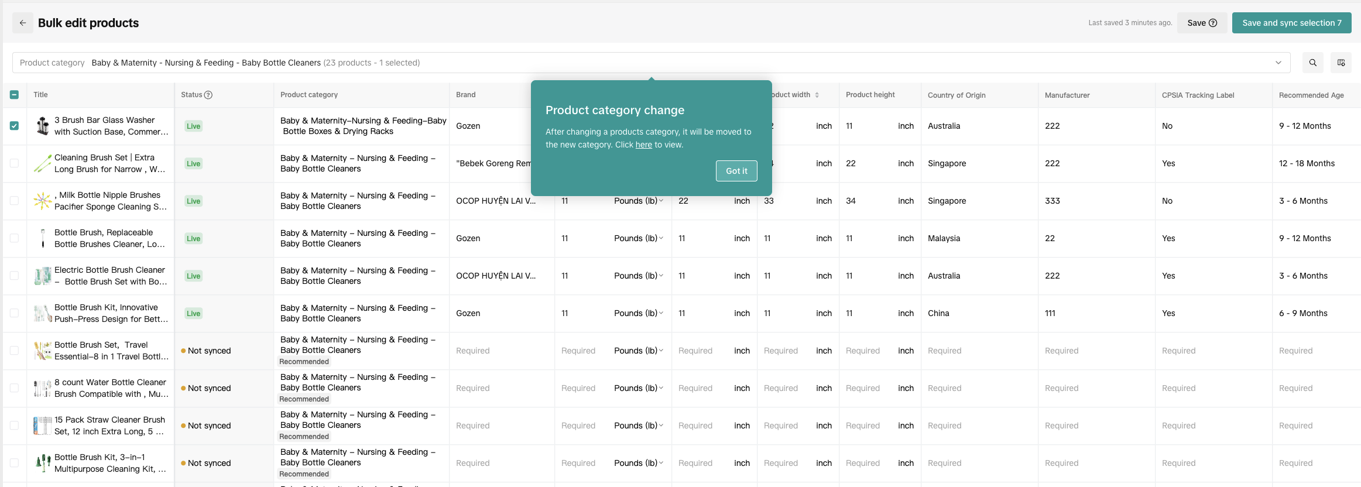Edit Country of Origin for 8 count Water Bottle Cleaner
The image size is (1361, 487).
pos(979,388)
